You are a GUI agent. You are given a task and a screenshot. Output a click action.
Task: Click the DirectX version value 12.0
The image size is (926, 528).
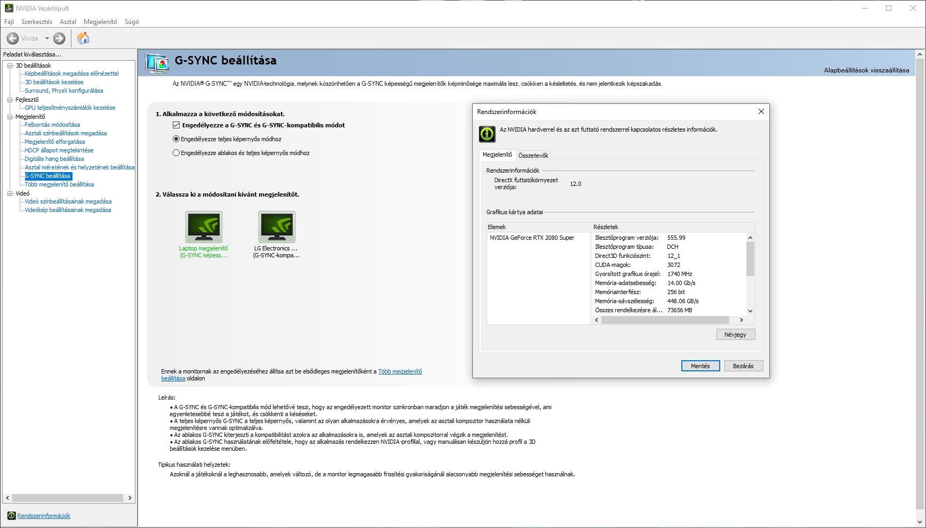coord(576,184)
